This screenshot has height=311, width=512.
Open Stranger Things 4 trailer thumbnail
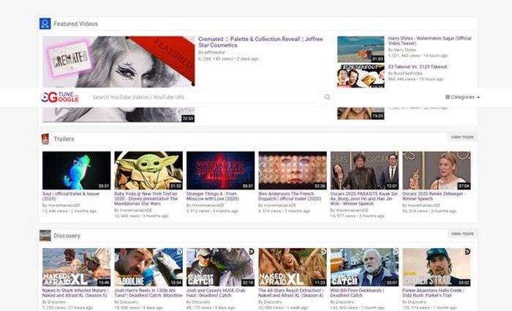tap(220, 171)
